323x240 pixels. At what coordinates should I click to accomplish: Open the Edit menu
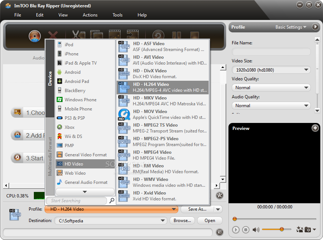40,15
